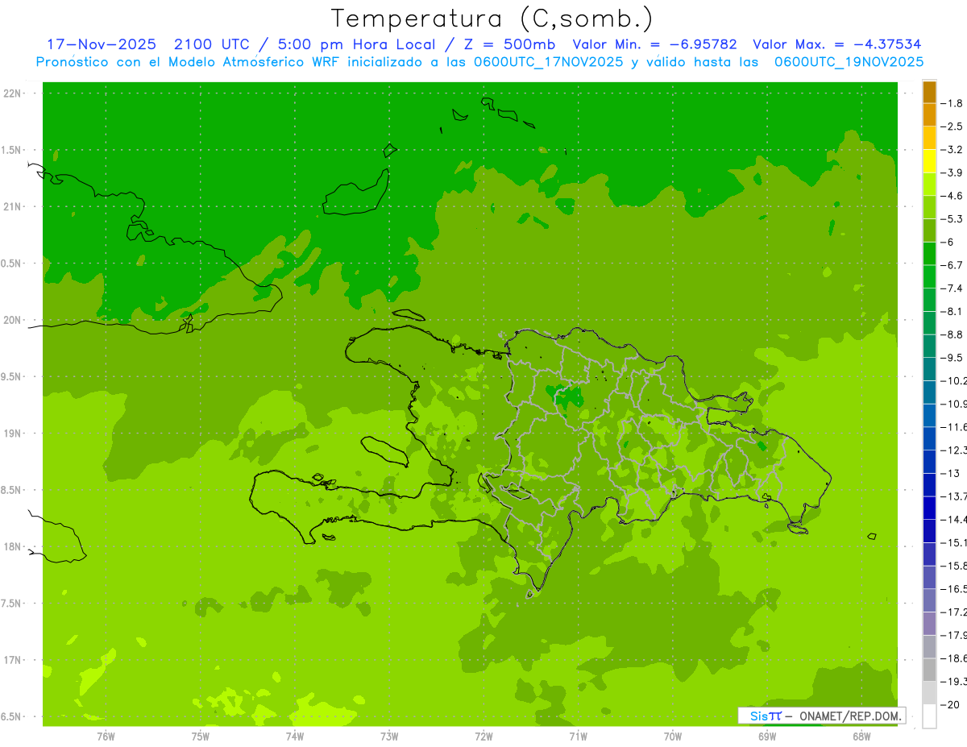Viewport: 967px width, 747px height.
Task: Click the '20N' latitude axis label
Action: [x=12, y=320]
